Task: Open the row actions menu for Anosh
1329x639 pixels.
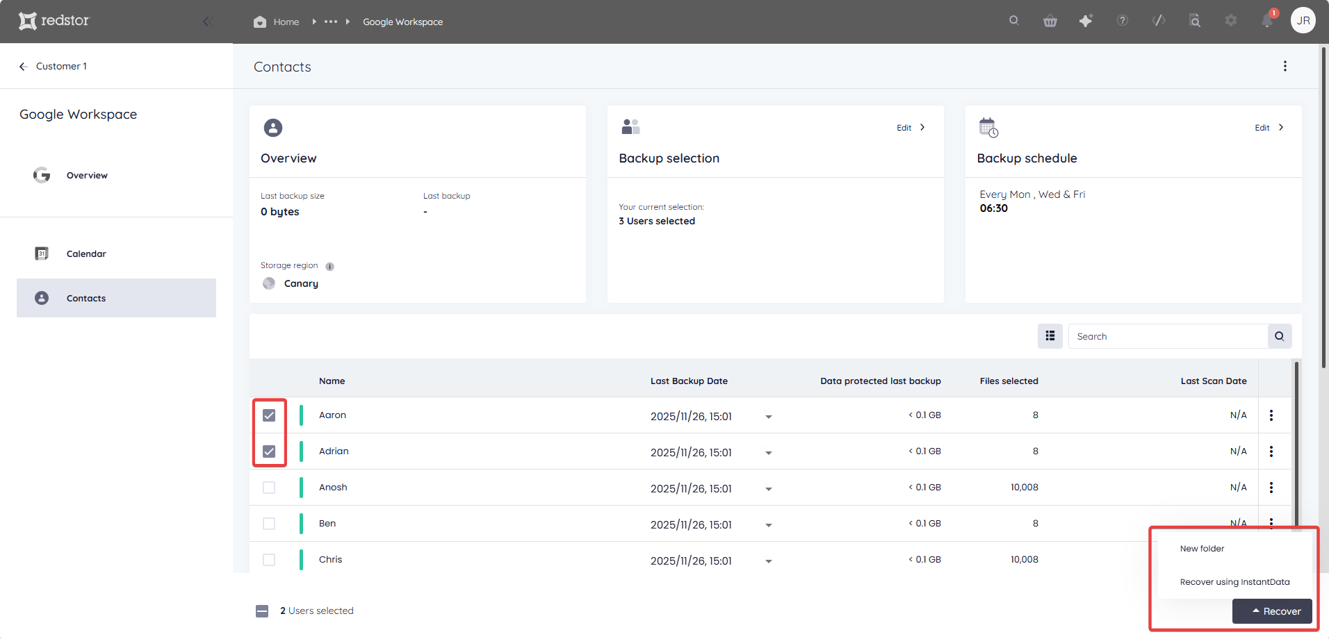Action: tap(1271, 488)
